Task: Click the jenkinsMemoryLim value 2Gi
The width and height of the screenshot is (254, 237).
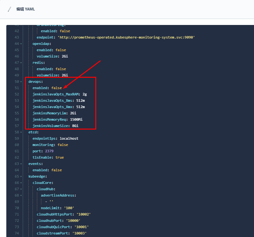Action: coord(73,113)
